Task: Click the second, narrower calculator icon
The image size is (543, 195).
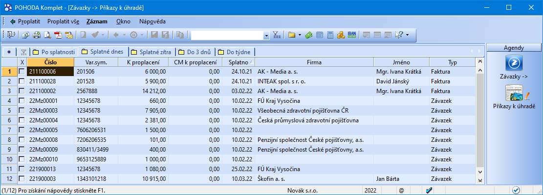Action: tap(330, 35)
